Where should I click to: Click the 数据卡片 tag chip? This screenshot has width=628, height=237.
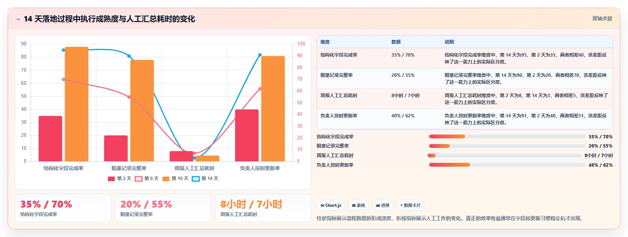click(410, 205)
